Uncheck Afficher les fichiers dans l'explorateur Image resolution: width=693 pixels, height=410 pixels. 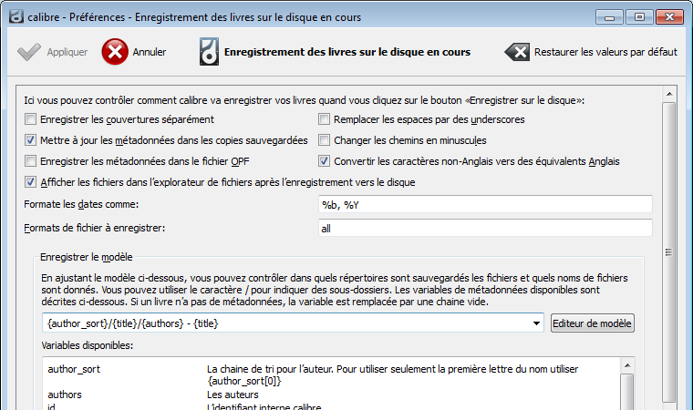[x=30, y=182]
